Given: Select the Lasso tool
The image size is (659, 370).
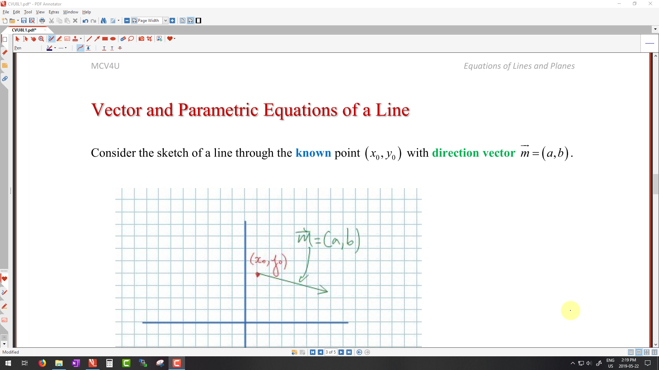Looking at the screenshot, I should [131, 39].
